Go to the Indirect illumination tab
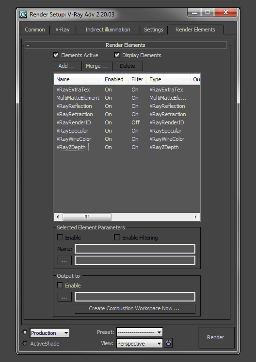Viewport: 256px width, 362px height. tap(108, 30)
